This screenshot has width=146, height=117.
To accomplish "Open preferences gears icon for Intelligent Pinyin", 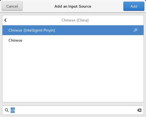I will [x=135, y=30].
